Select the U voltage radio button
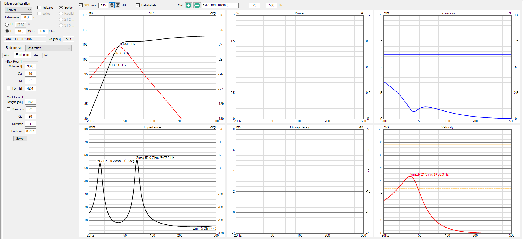Viewport: 523px width, 240px height. (x=7, y=25)
